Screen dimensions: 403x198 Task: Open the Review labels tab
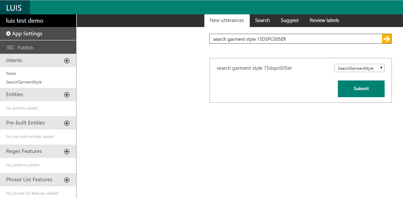click(x=325, y=20)
